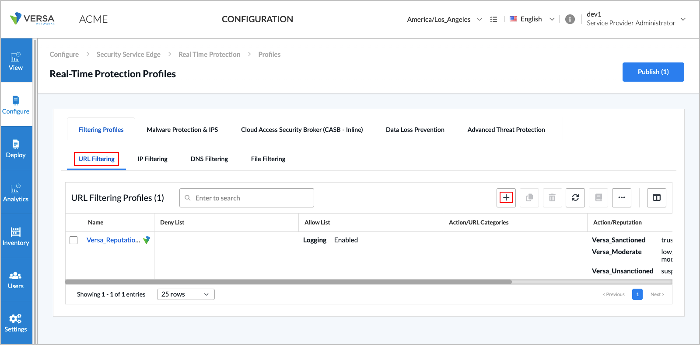Open the View sidebar section
The height and width of the screenshot is (345, 700).
(16, 61)
